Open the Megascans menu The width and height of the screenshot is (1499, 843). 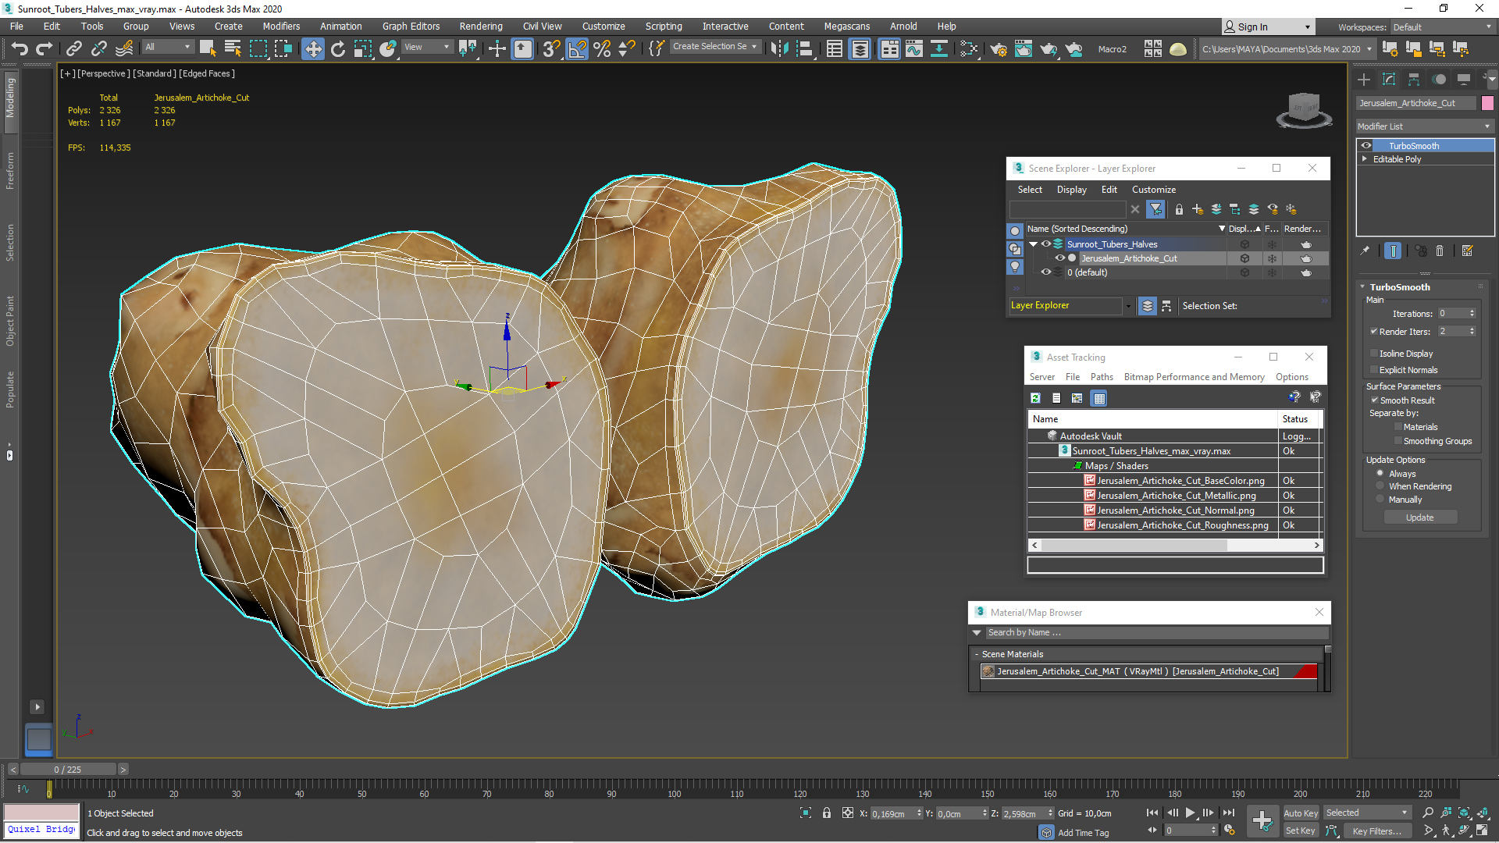(846, 27)
